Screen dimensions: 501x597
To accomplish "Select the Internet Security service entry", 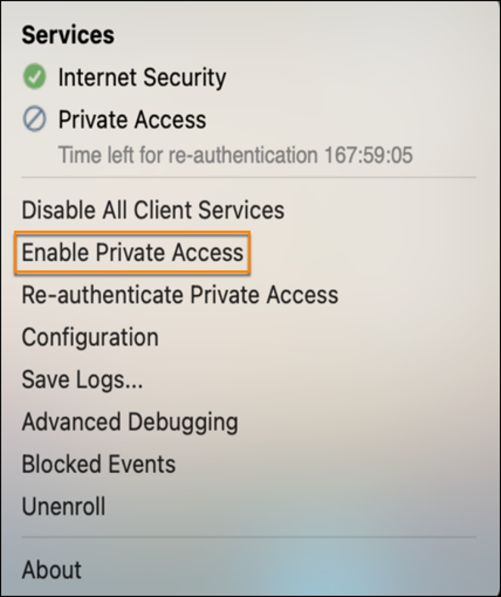I will [142, 76].
